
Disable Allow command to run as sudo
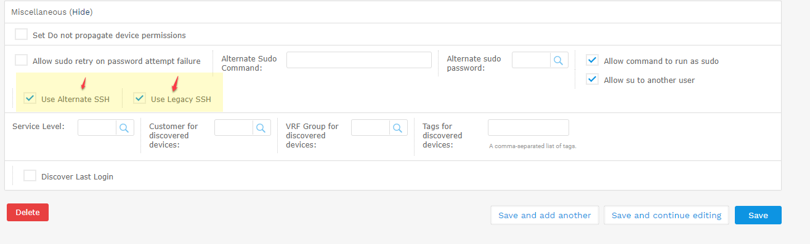tap(593, 60)
